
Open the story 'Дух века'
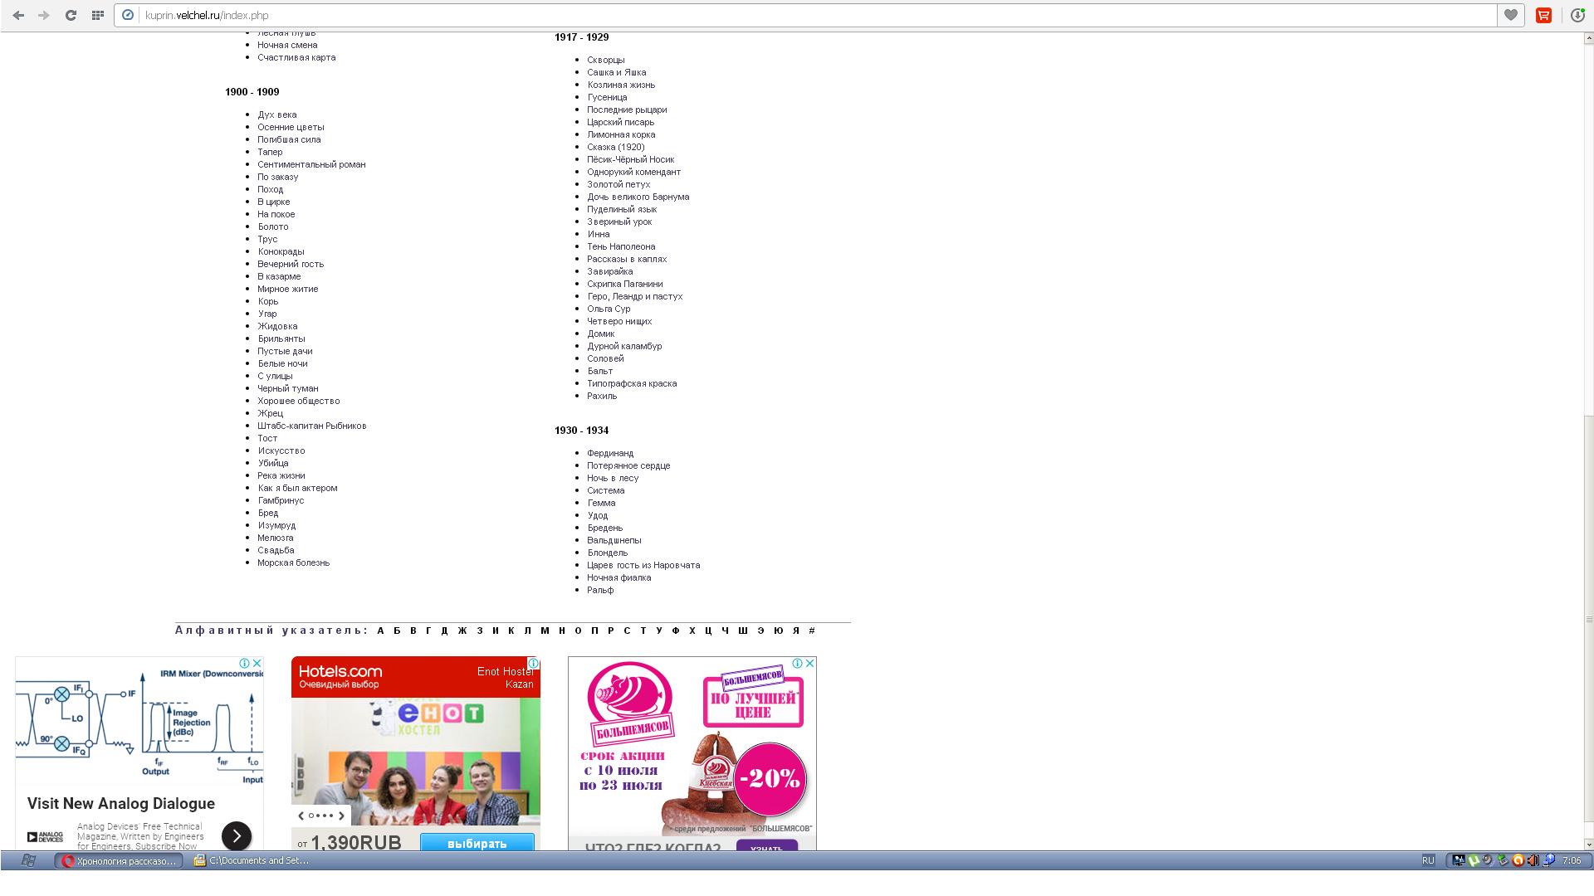[276, 114]
